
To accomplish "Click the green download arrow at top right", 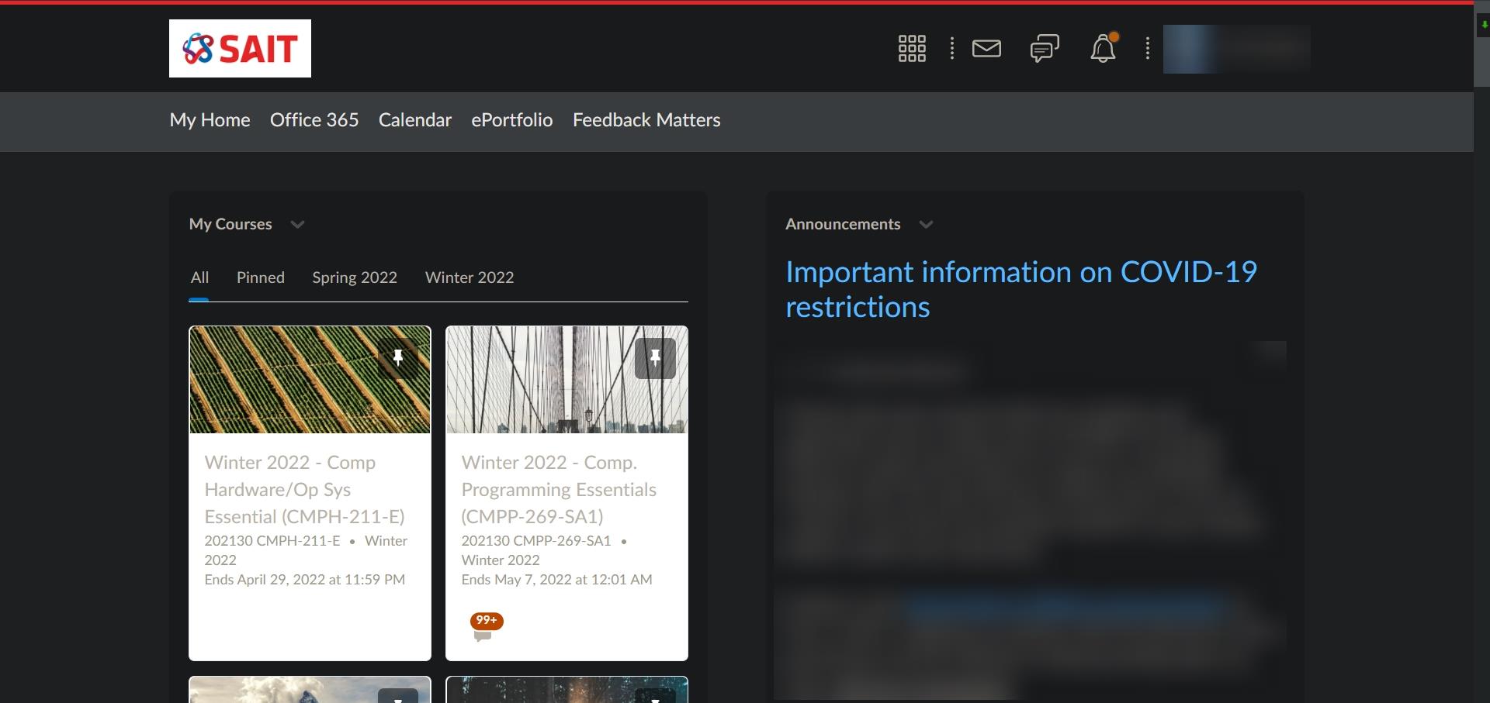I will click(x=1483, y=24).
